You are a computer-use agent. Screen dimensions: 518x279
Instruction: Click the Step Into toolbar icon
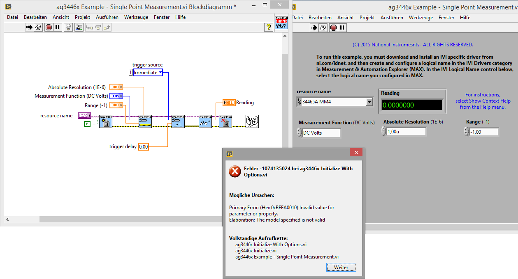point(89,27)
